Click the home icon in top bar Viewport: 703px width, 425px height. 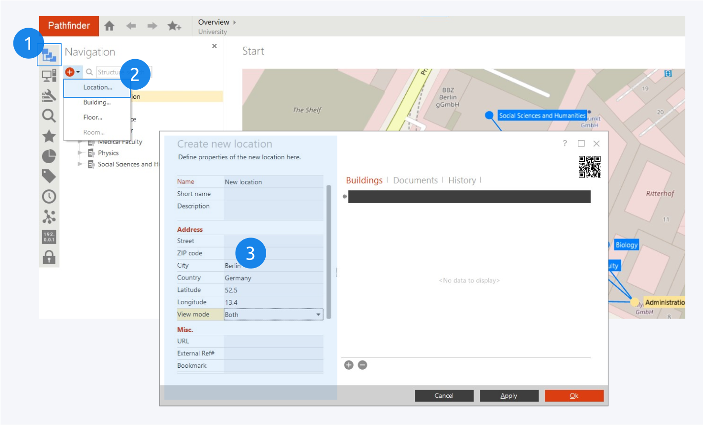[109, 26]
